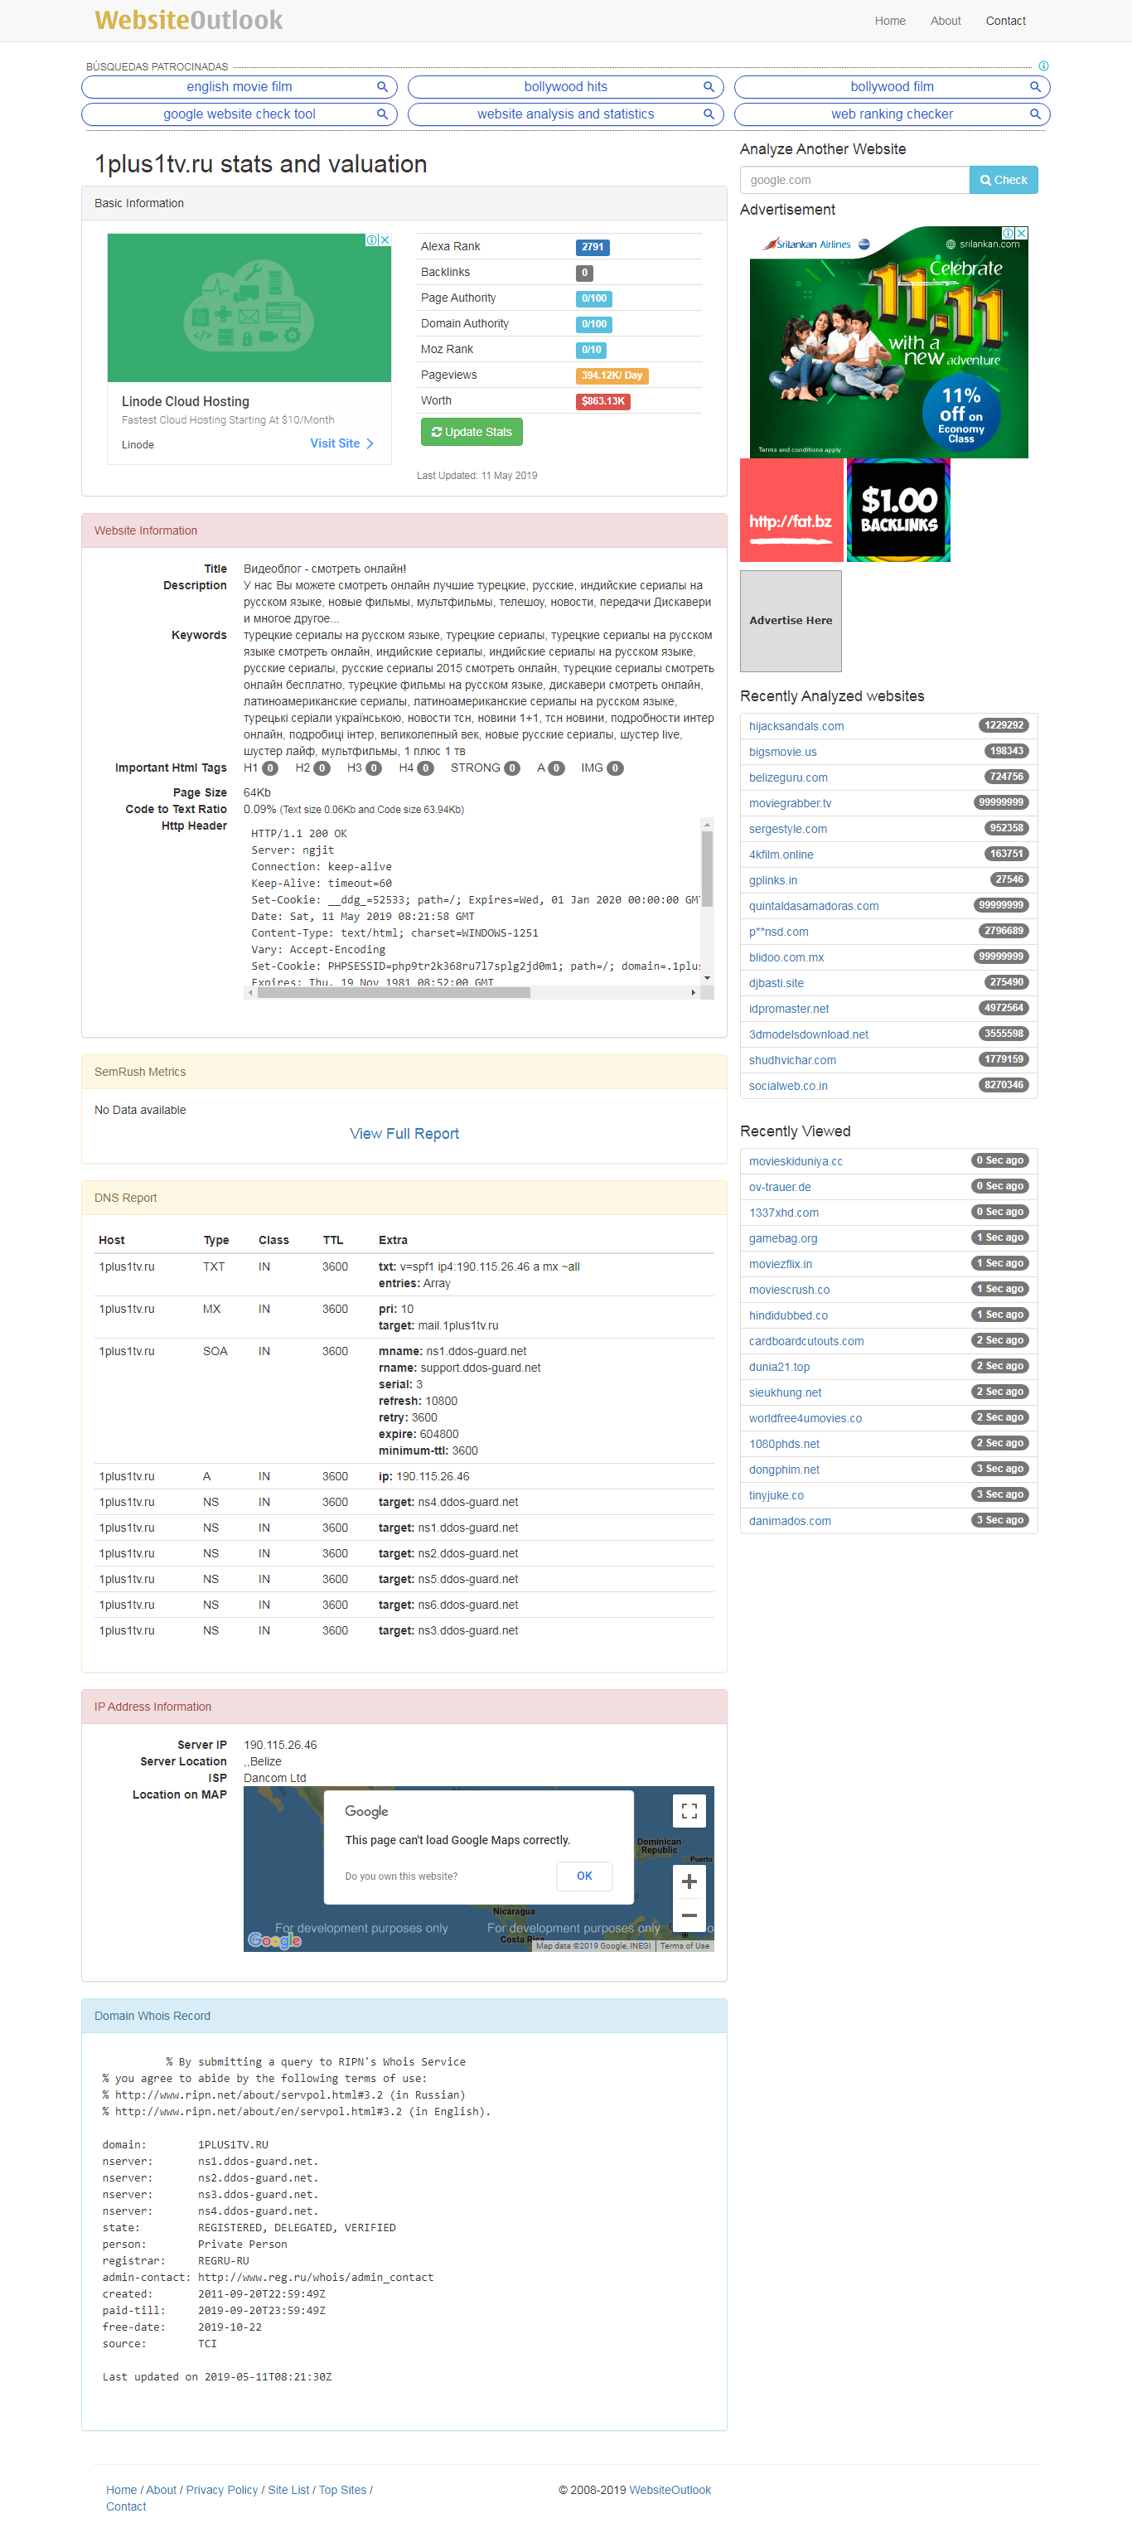Click the Worth $863.13K badge
1132x2523 pixels.
[x=602, y=400]
